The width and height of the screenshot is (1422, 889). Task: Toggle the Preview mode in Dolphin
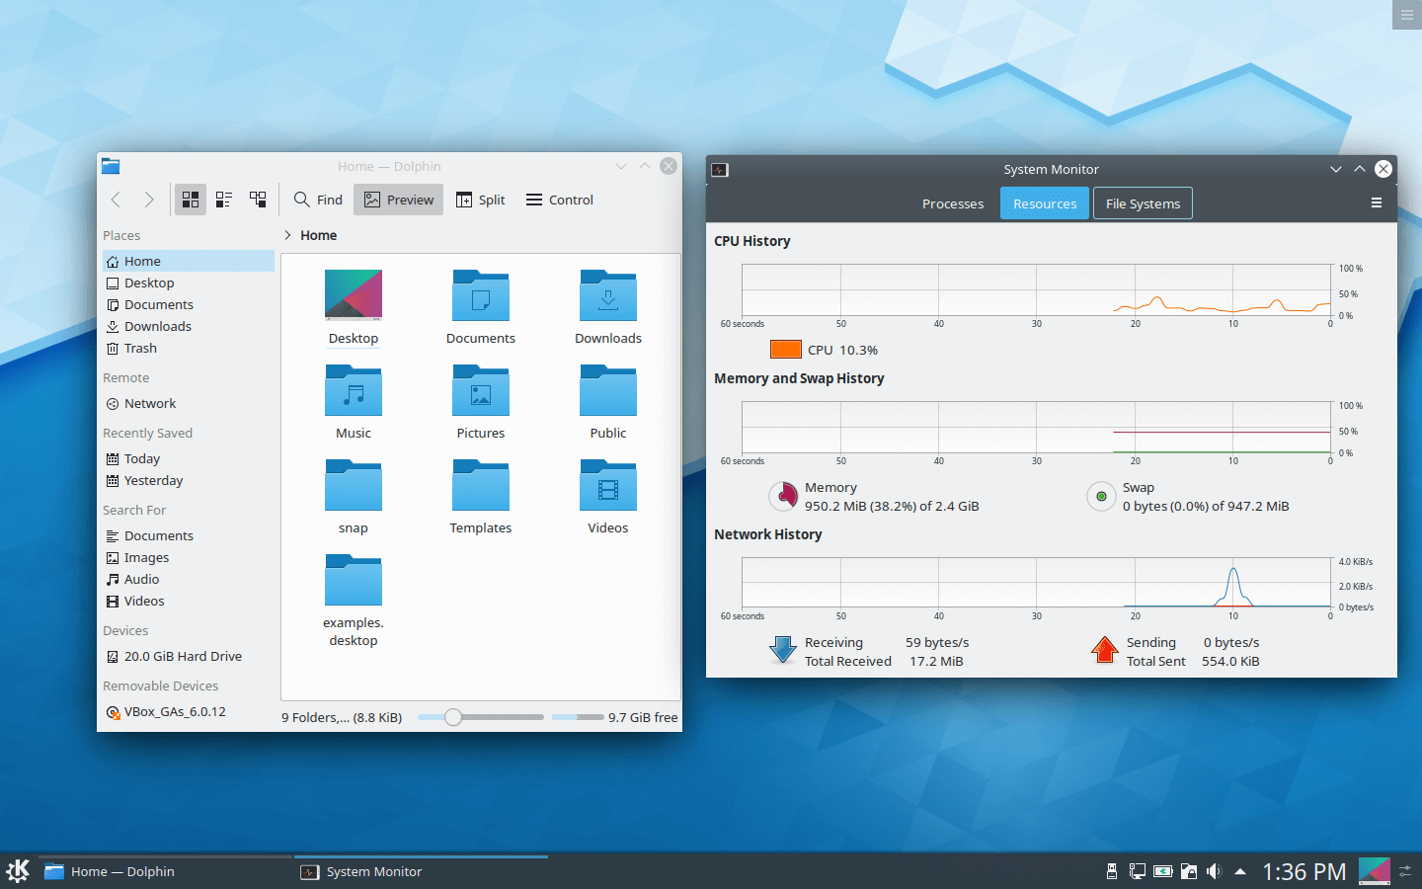coord(398,200)
